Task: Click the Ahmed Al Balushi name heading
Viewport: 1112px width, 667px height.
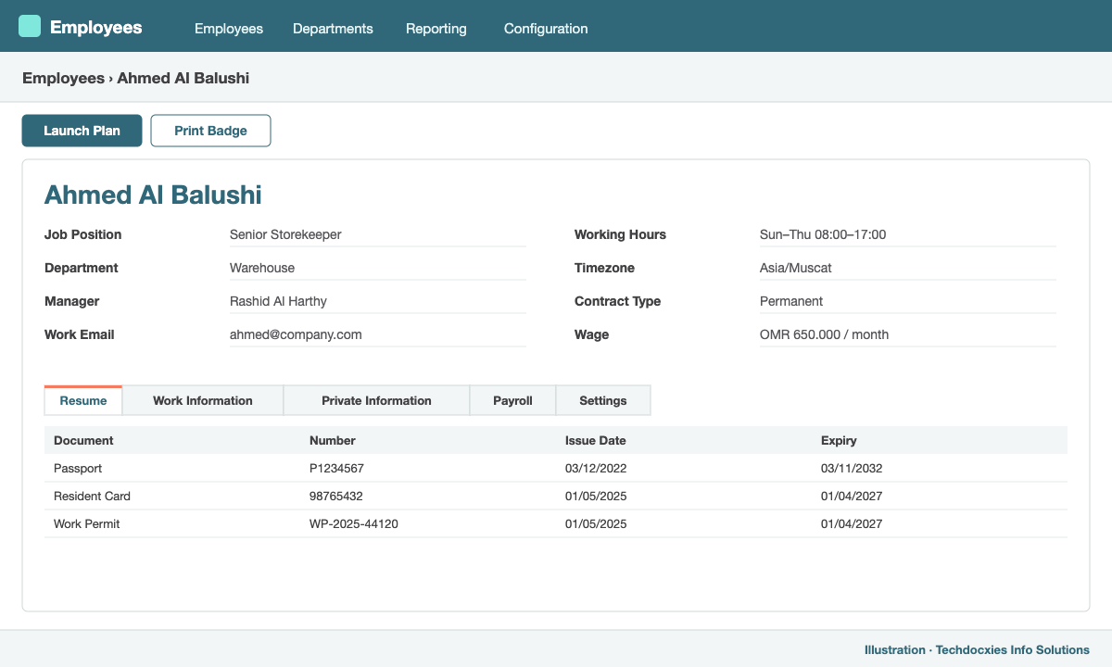Action: click(x=153, y=195)
